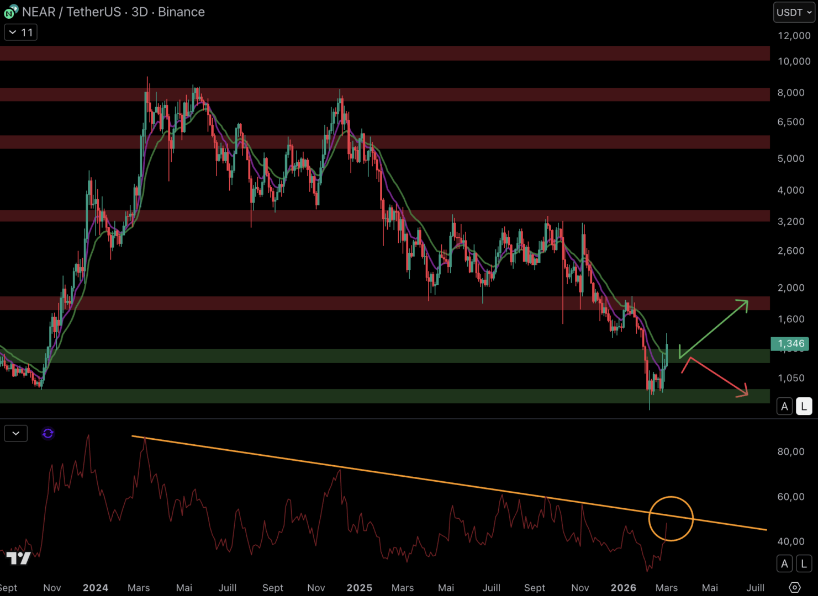This screenshot has width=818, height=596.
Task: Toggle log scale (L) in indicator pane
Action: point(804,564)
